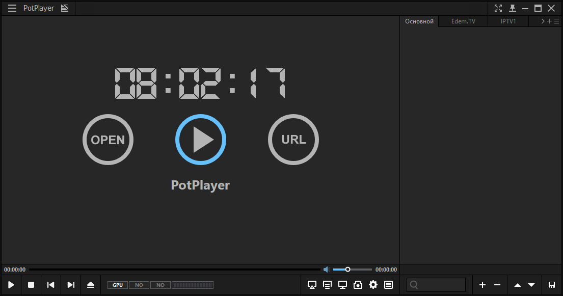The image size is (563, 296).
Task: Add a new playlist tab with plus
Action: (x=549, y=21)
